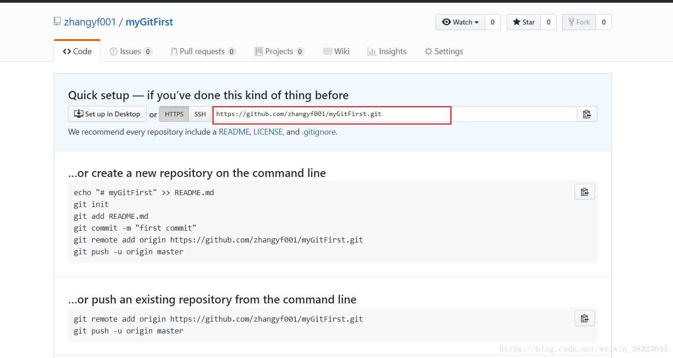The height and width of the screenshot is (358, 673).
Task: Click the echo "# myGitFirst" command line
Action: tap(144, 192)
